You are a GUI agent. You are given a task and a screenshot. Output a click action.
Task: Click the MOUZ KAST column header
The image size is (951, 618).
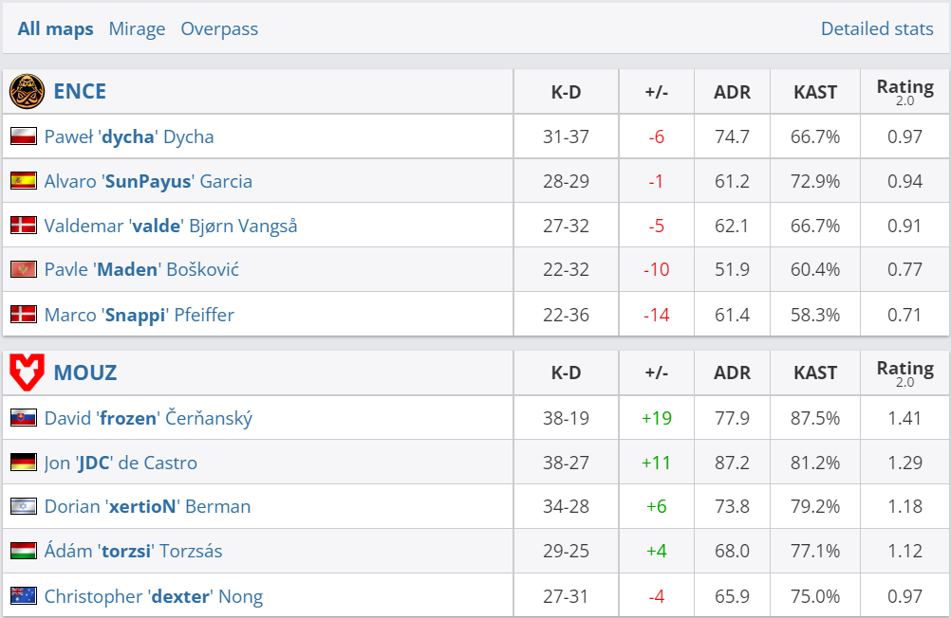click(815, 373)
